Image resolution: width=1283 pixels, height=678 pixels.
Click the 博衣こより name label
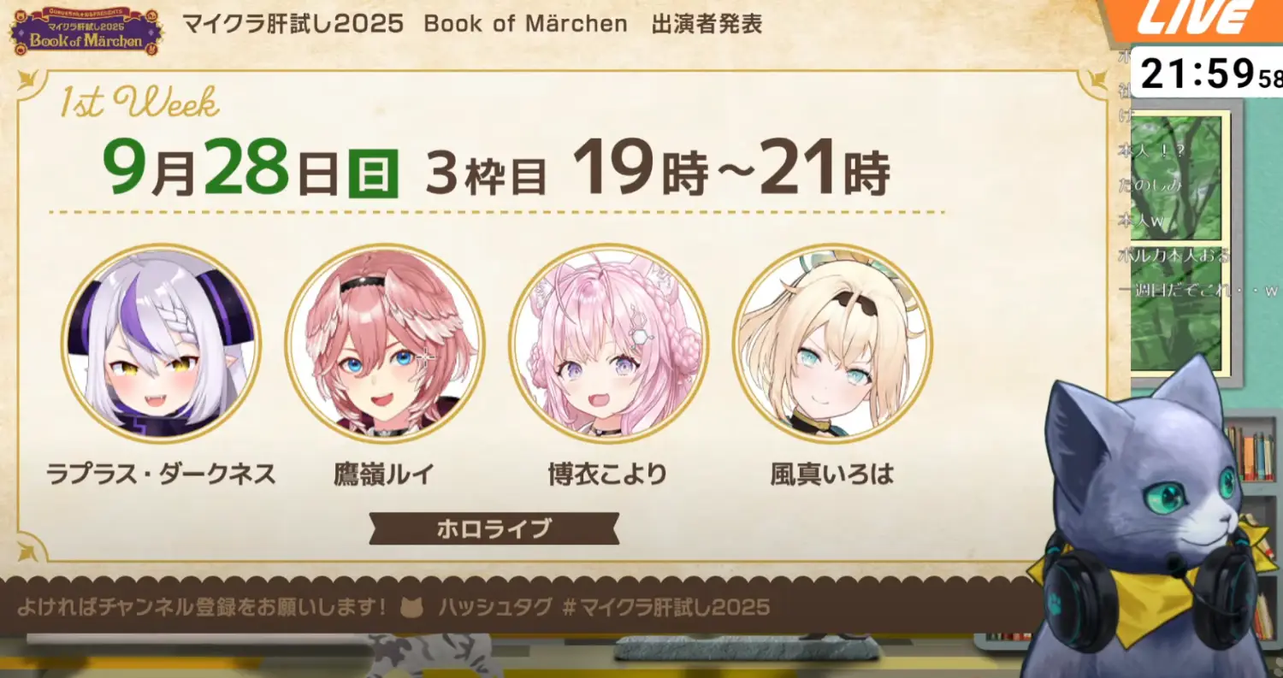(x=608, y=474)
